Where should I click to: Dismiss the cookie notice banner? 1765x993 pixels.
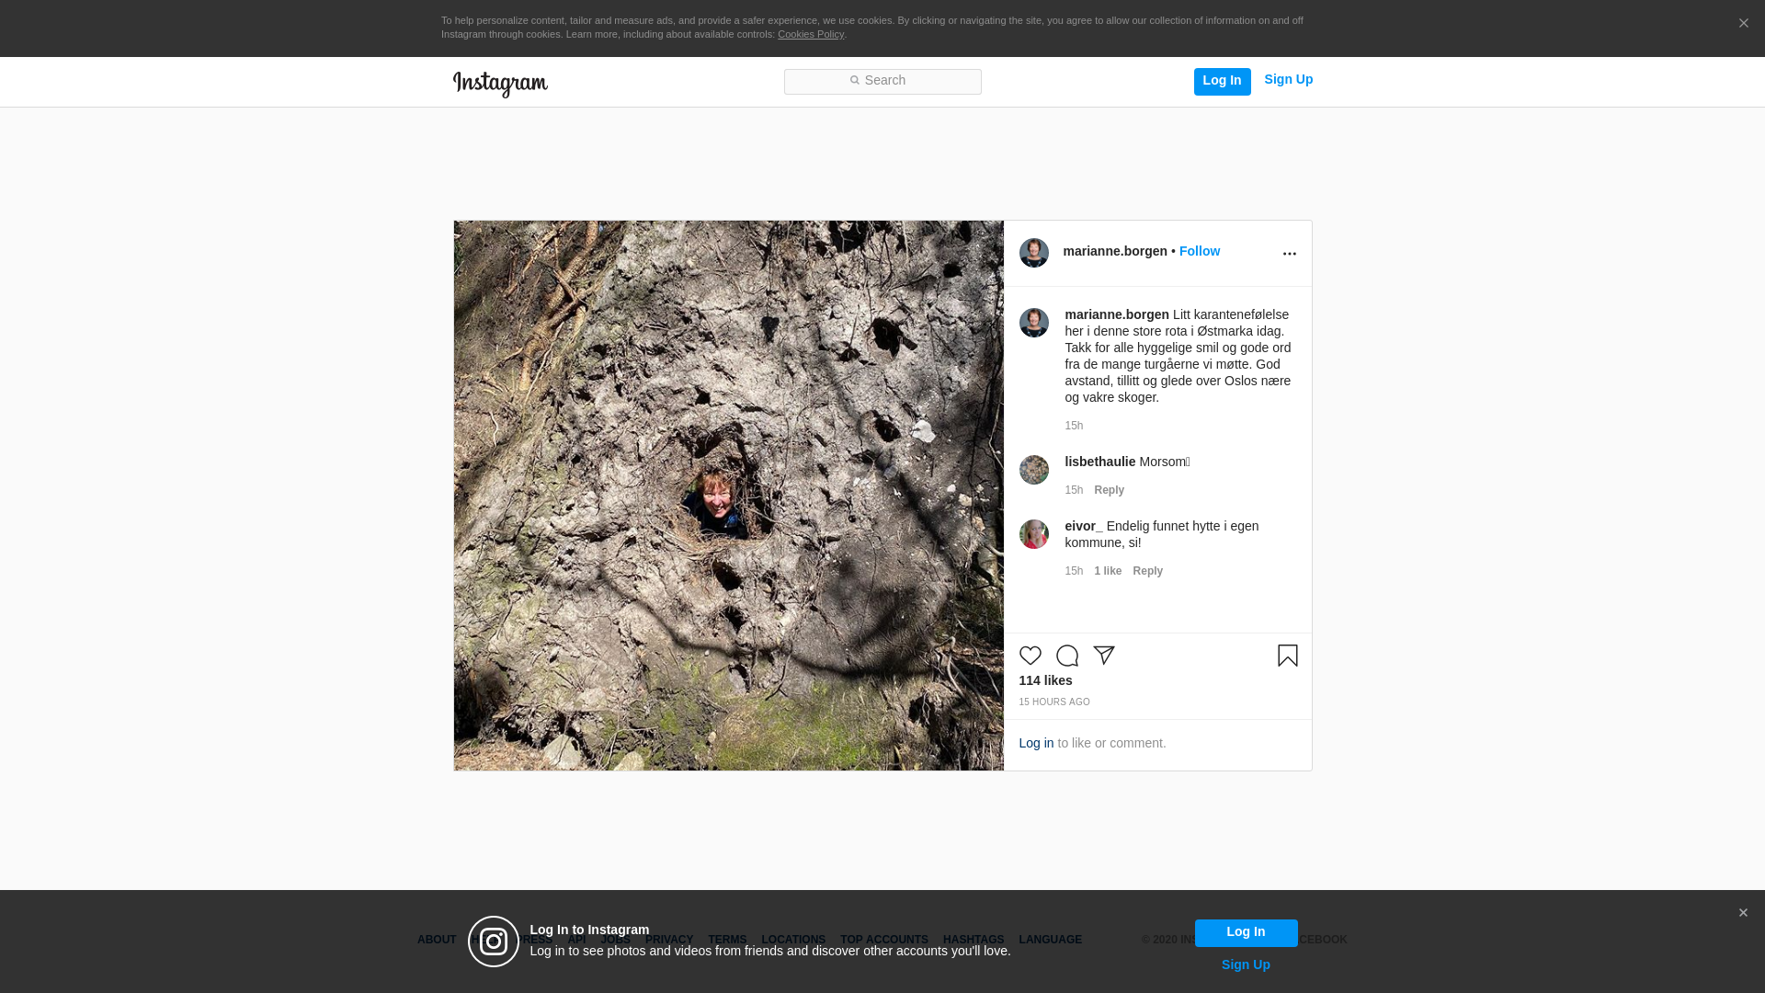click(x=1743, y=24)
